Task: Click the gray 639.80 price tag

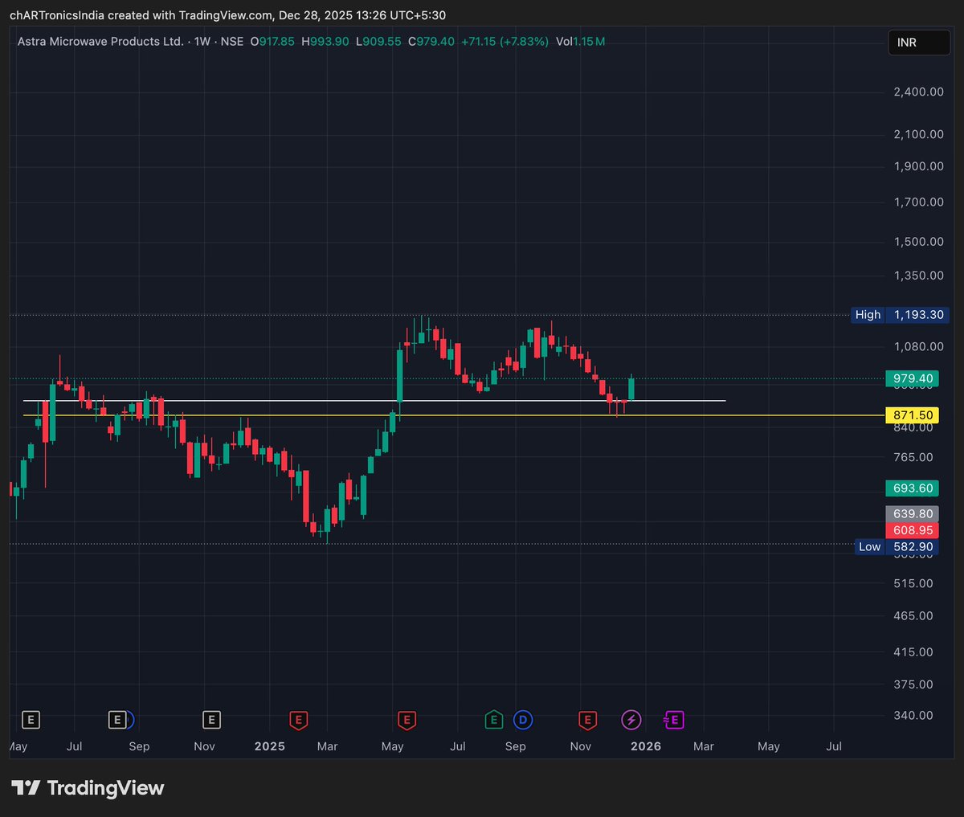Action: (912, 514)
